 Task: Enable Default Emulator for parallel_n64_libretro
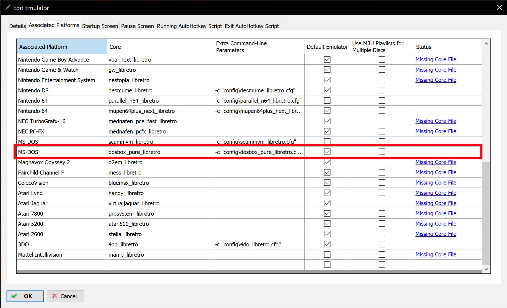(x=327, y=101)
